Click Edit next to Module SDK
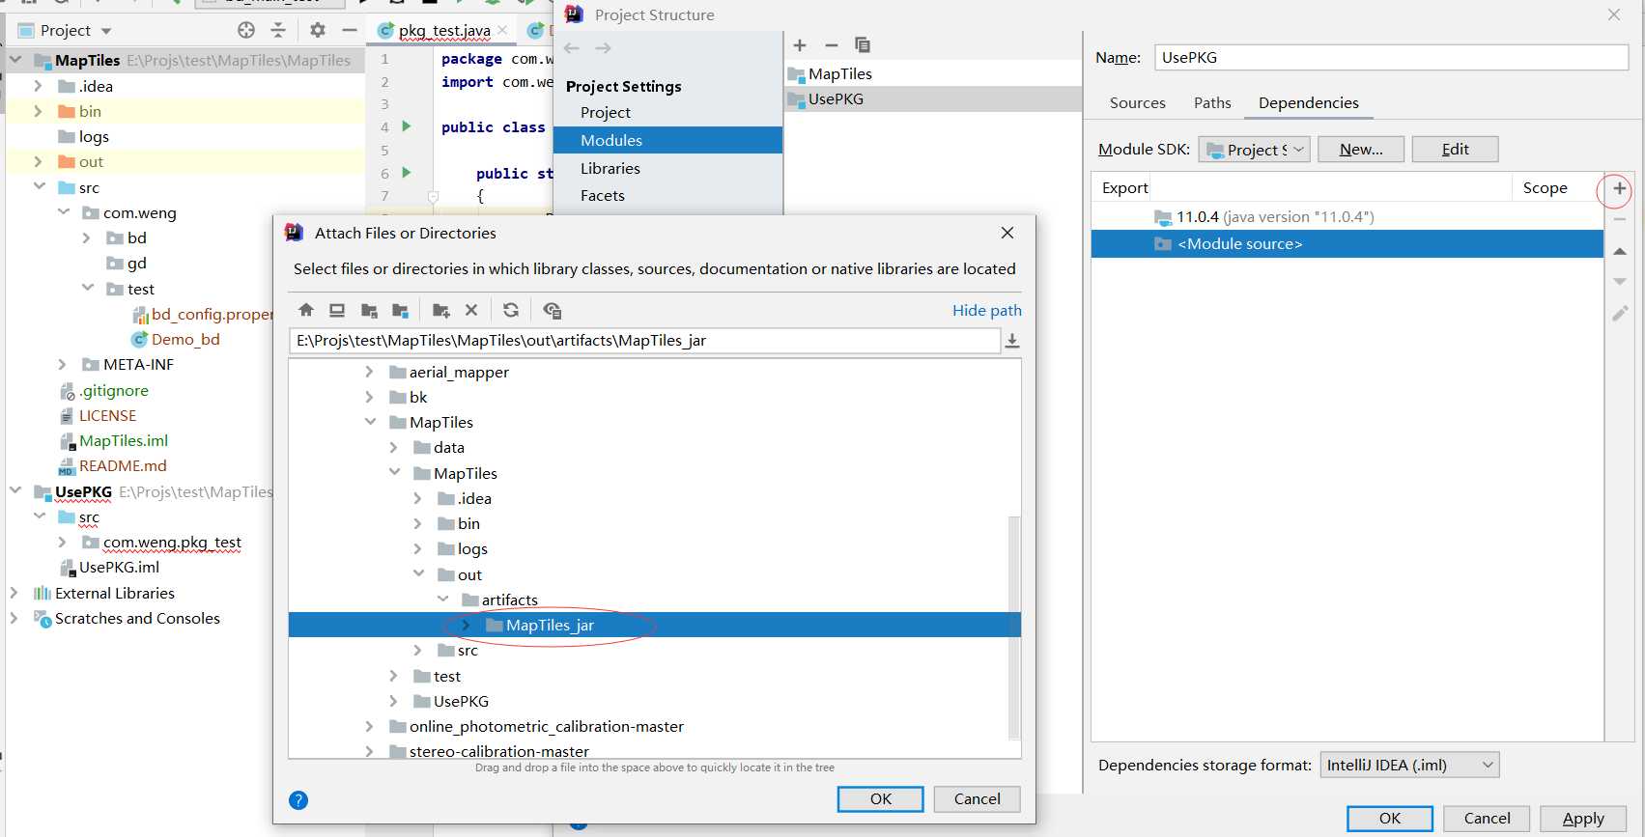This screenshot has width=1645, height=837. pos(1455,150)
